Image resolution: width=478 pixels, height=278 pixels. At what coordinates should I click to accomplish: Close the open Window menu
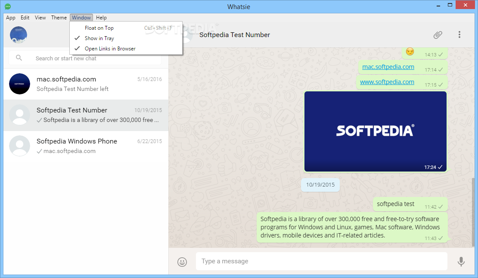(x=81, y=18)
